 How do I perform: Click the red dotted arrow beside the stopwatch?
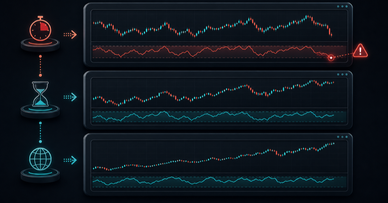point(70,34)
